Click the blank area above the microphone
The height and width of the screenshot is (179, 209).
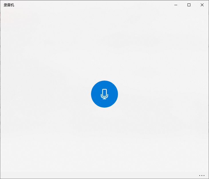pos(104,46)
